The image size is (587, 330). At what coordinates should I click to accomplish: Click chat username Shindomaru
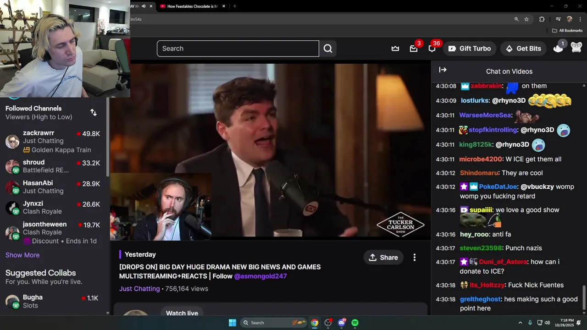[x=479, y=173]
